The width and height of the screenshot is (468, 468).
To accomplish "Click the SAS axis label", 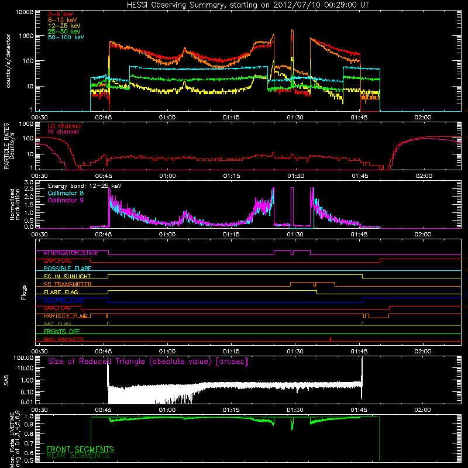I will click(6, 380).
